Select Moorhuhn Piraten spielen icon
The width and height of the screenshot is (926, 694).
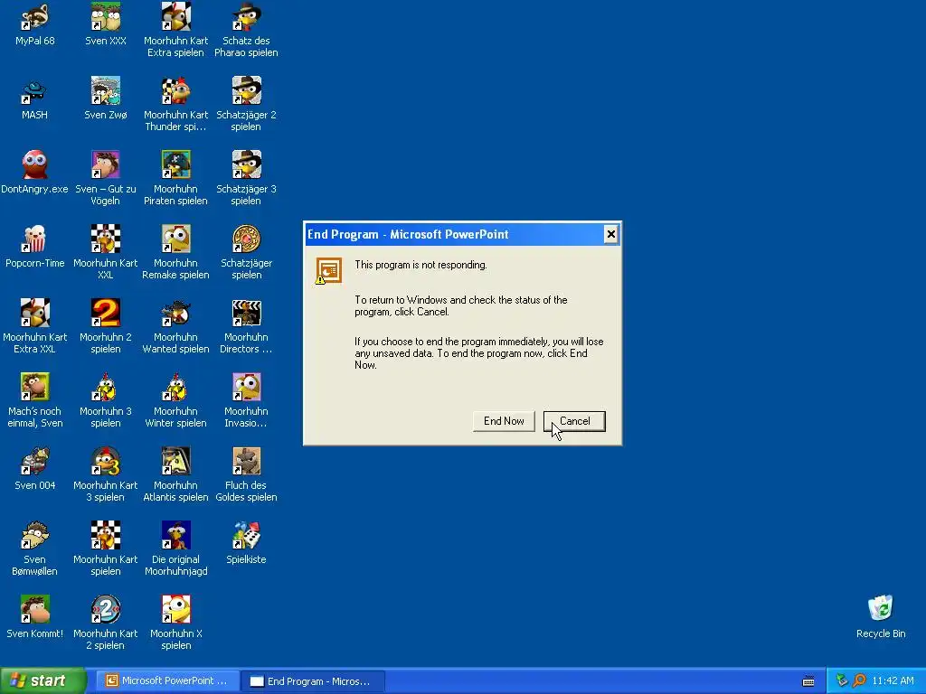(176, 164)
